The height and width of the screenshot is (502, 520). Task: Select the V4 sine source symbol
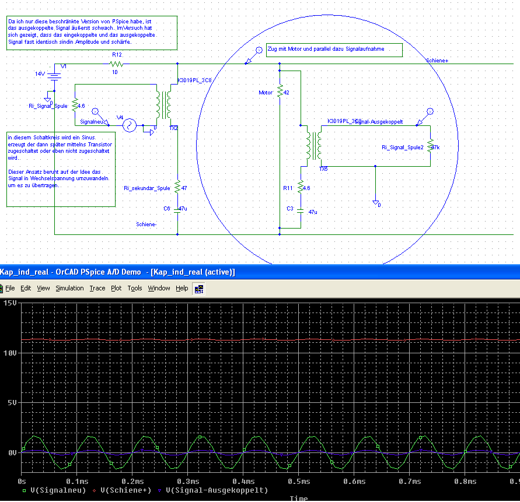130,125
